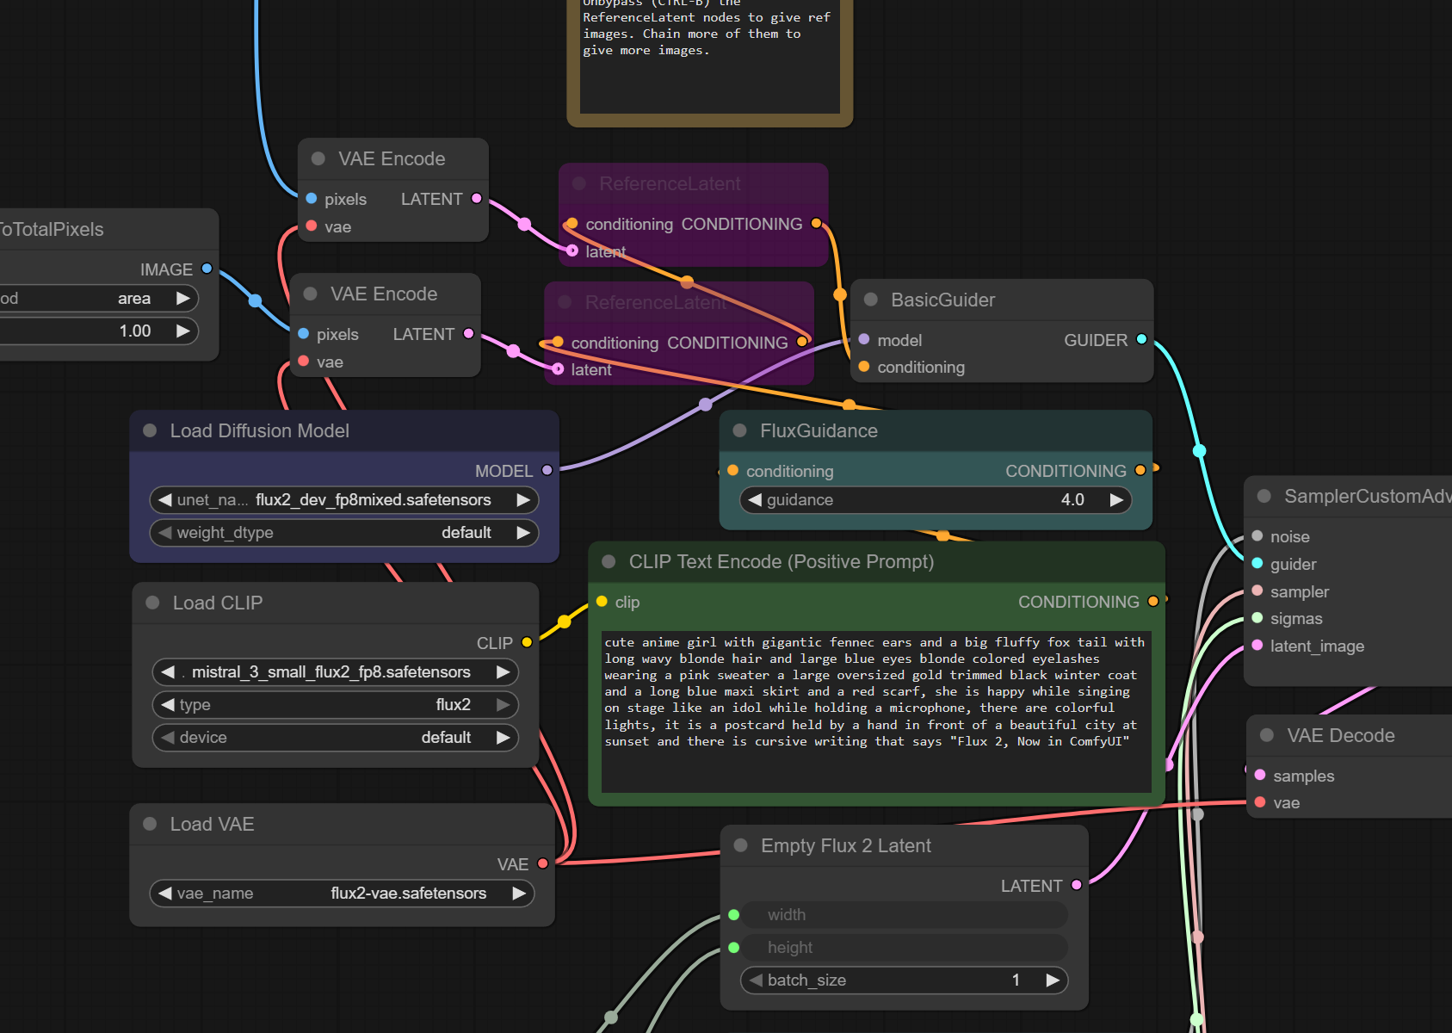Click the model input port on BasicGuider

click(x=864, y=339)
